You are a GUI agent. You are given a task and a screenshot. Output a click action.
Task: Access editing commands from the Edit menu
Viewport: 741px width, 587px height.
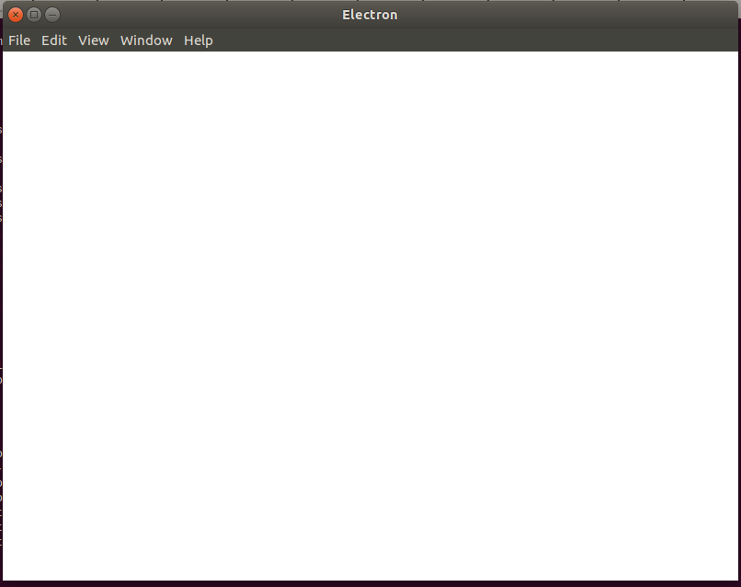point(53,40)
